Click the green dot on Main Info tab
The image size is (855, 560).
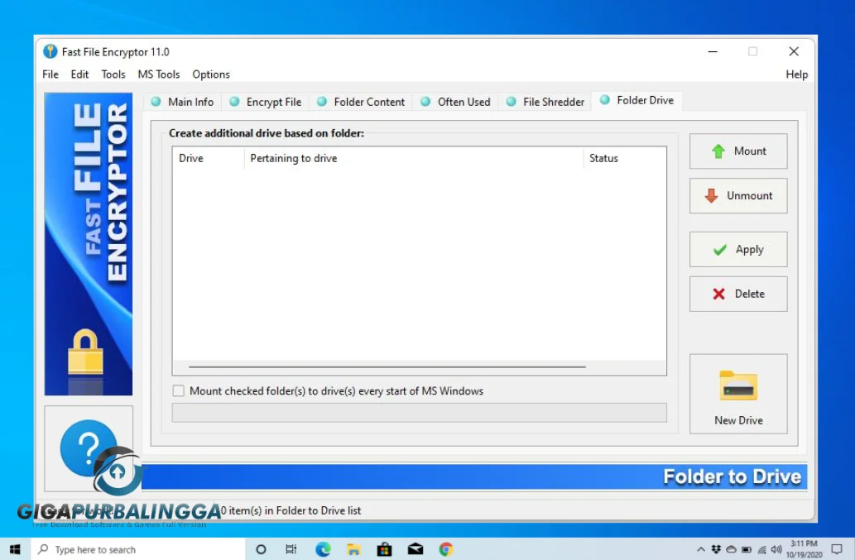tap(156, 102)
